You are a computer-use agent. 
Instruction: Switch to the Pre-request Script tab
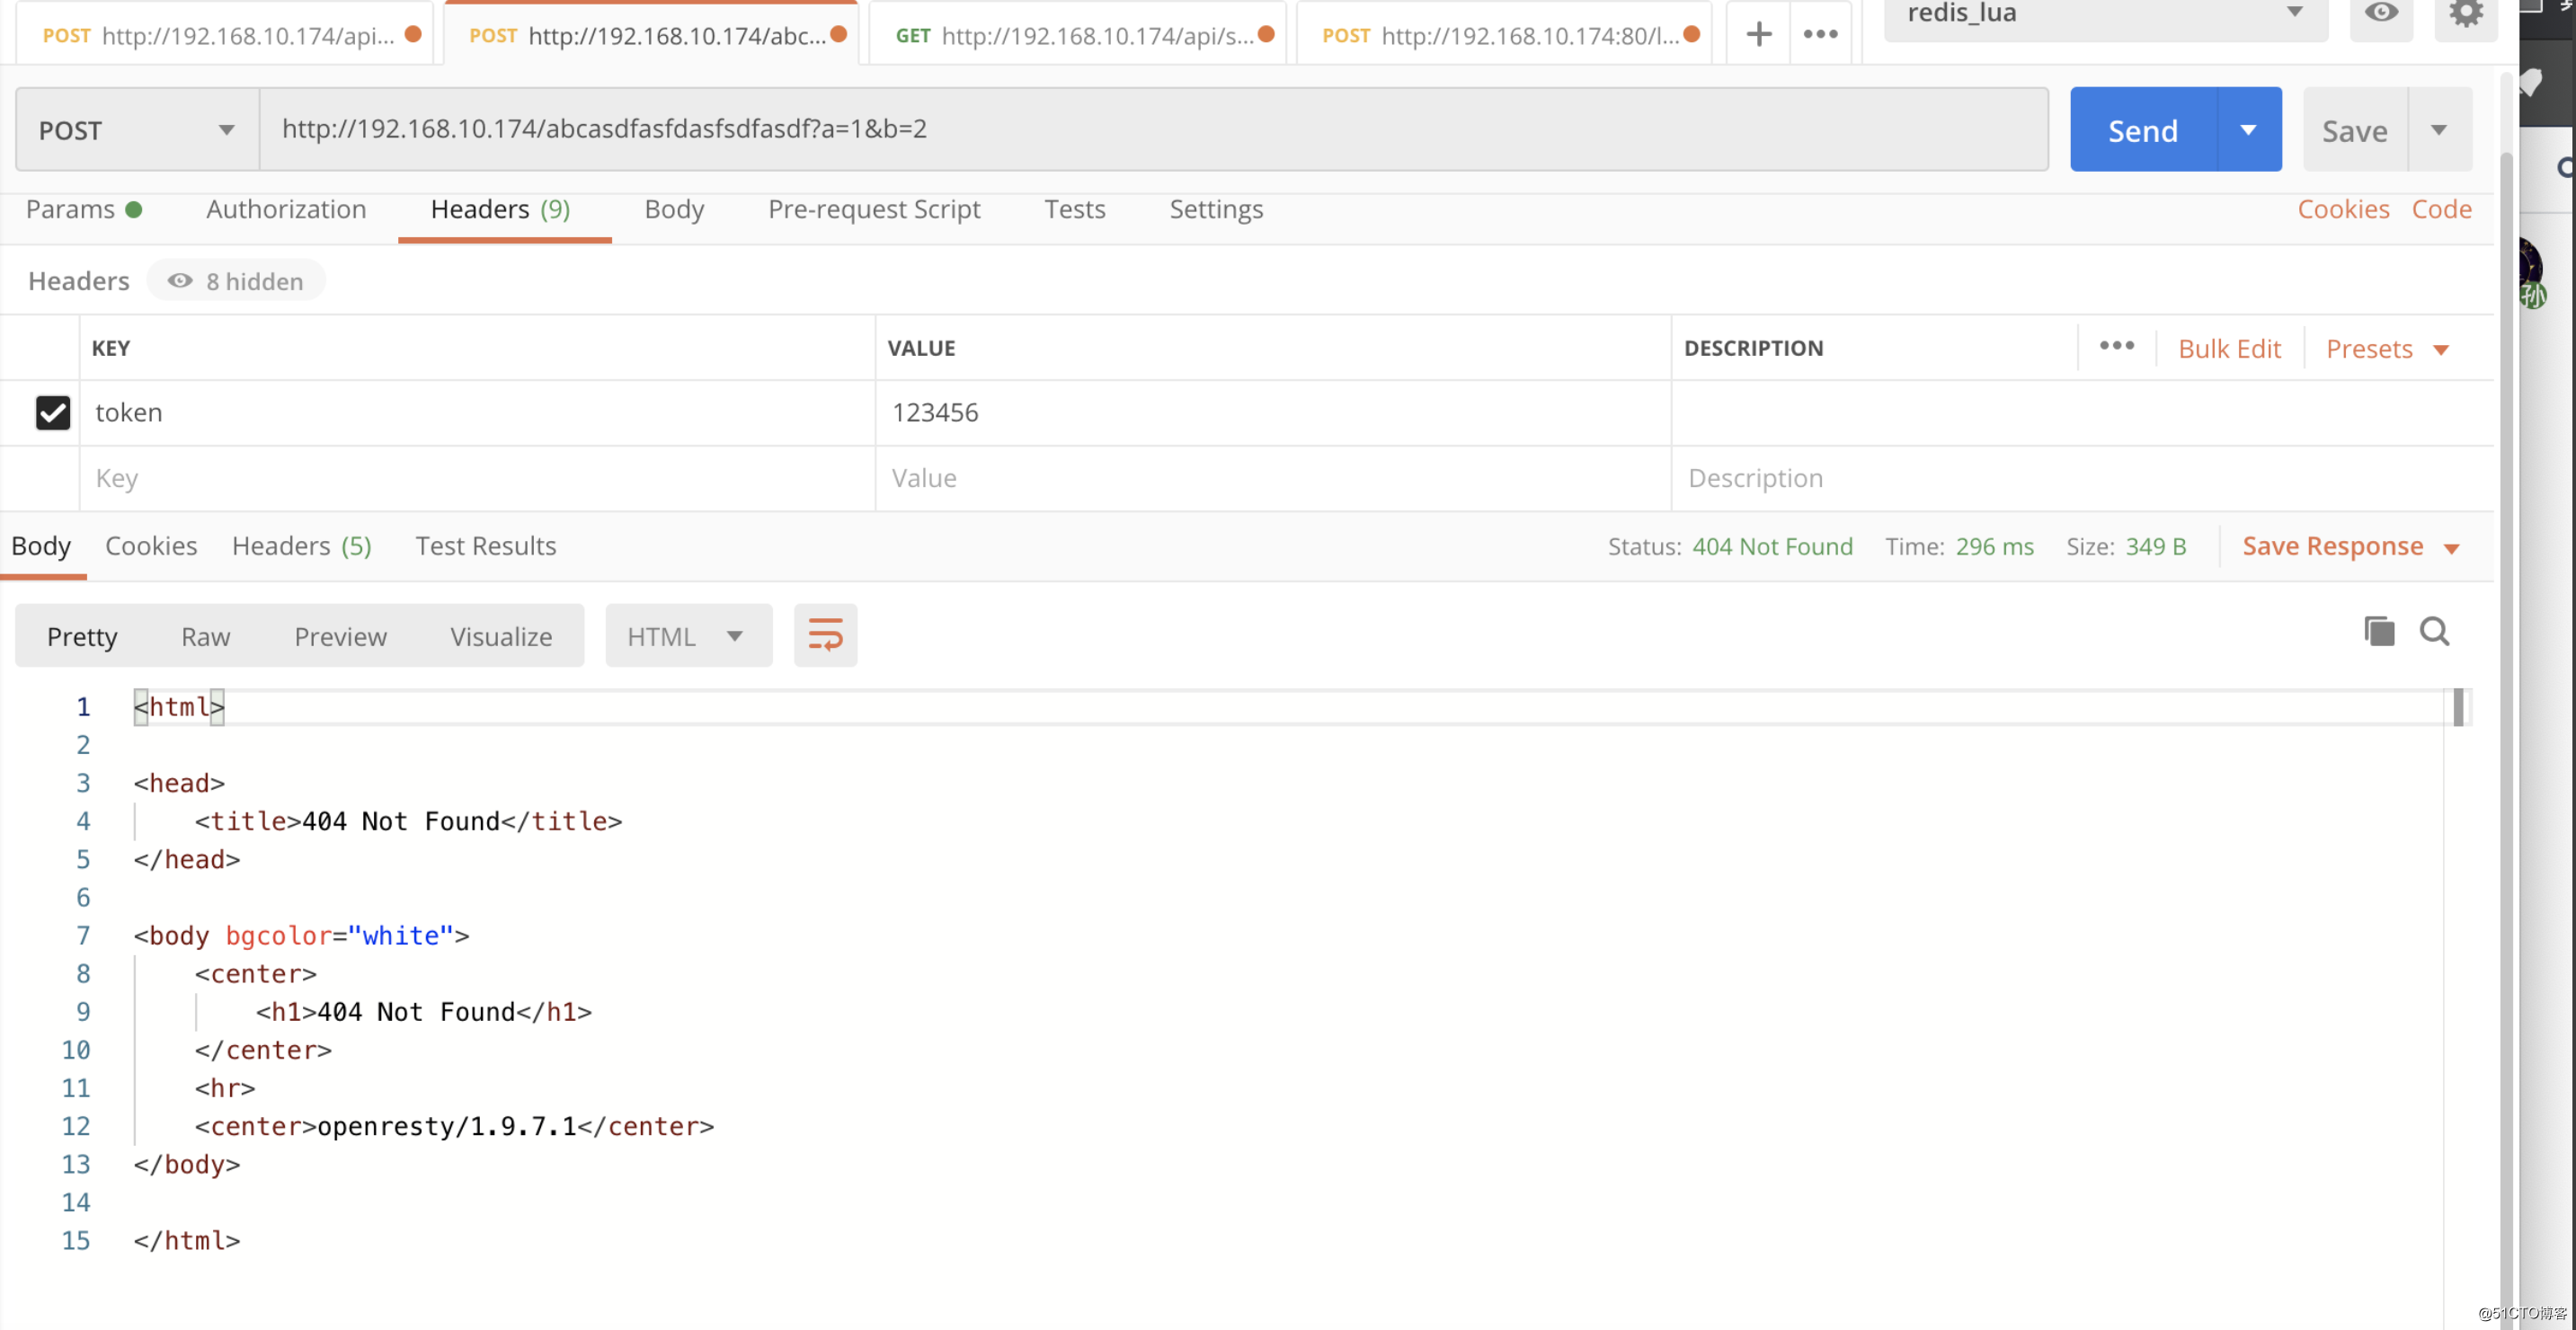pyautogui.click(x=873, y=209)
